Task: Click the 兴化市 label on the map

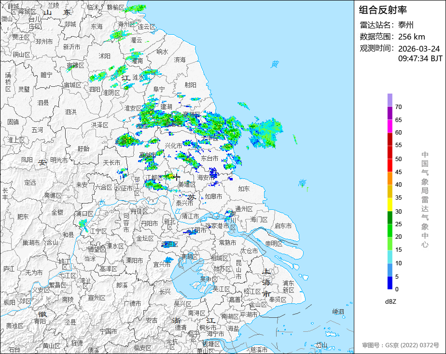Action: click(x=173, y=146)
